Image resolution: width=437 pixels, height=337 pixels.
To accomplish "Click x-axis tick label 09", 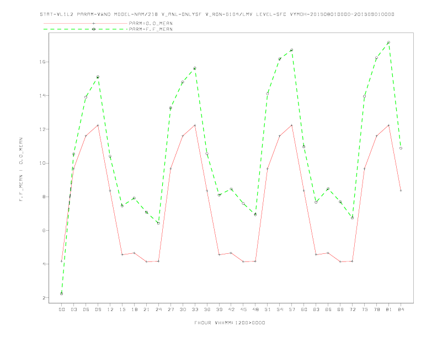I will (98, 309).
